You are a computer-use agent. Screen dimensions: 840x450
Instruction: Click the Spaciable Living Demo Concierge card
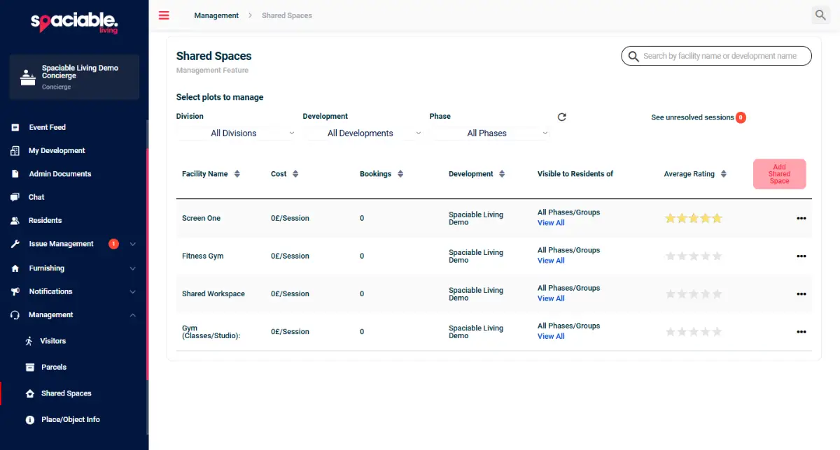(74, 77)
